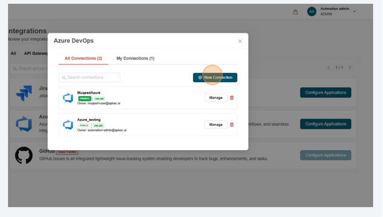The width and height of the screenshot is (383, 217).
Task: Focus the Search connections field
Action: (90, 78)
